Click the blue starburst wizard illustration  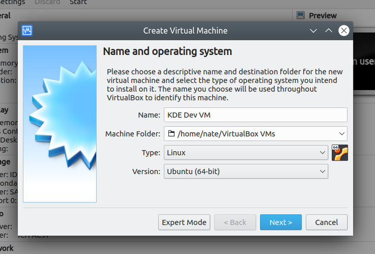(x=61, y=124)
